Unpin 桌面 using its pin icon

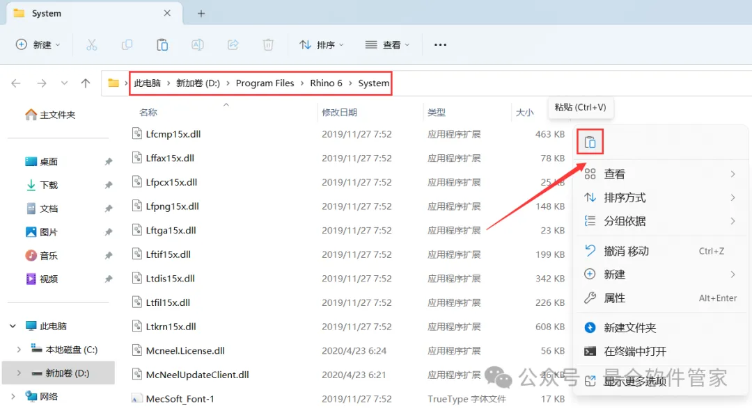click(109, 162)
